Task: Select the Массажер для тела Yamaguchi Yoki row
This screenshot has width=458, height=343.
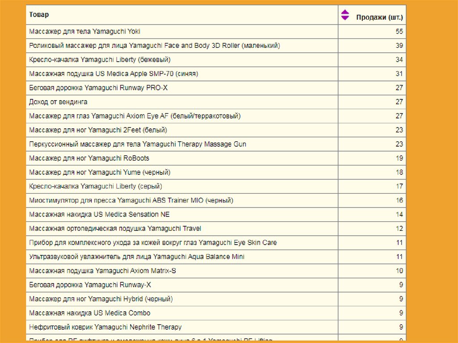Action: (x=85, y=31)
